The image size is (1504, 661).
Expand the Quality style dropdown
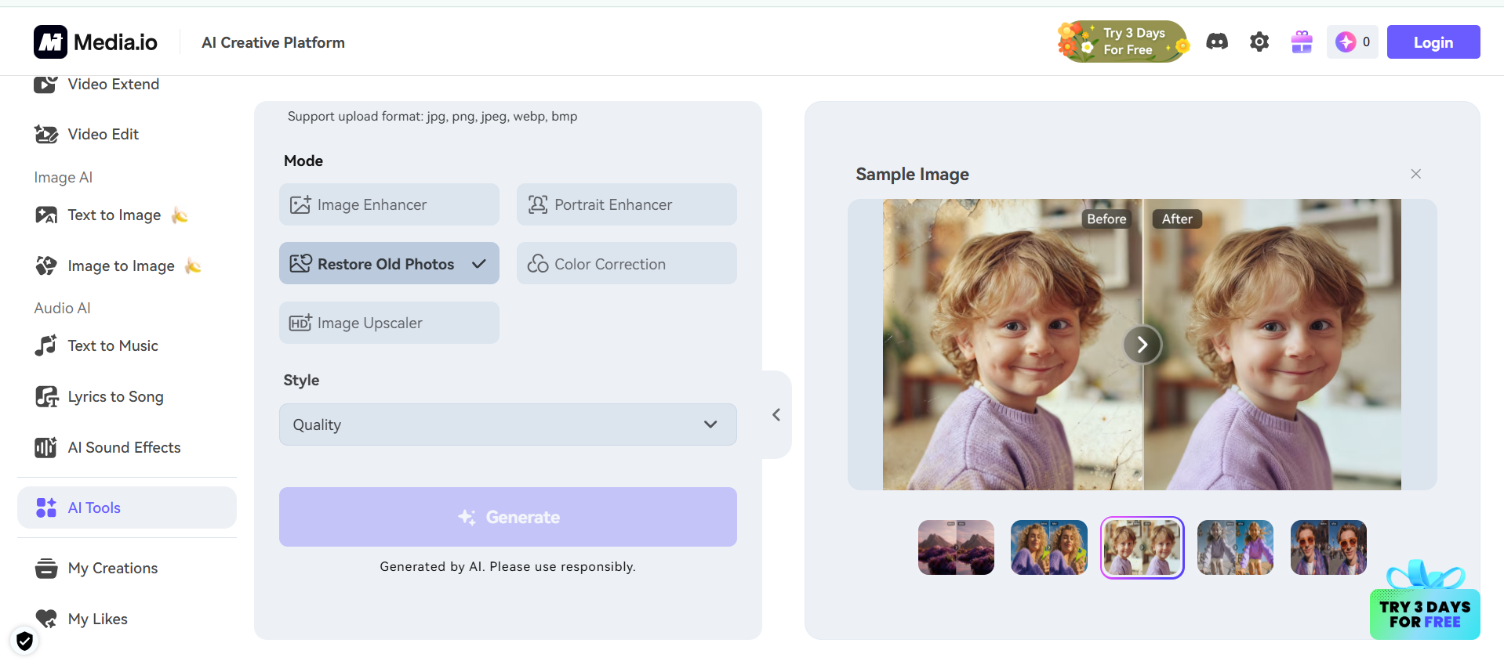pyautogui.click(x=508, y=424)
